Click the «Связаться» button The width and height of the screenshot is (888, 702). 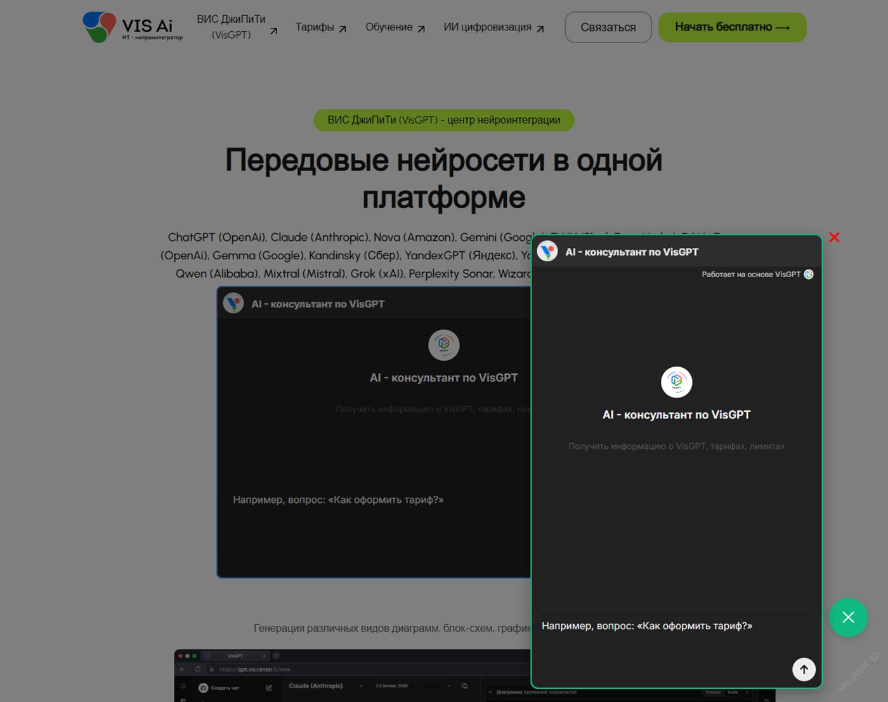click(x=607, y=27)
